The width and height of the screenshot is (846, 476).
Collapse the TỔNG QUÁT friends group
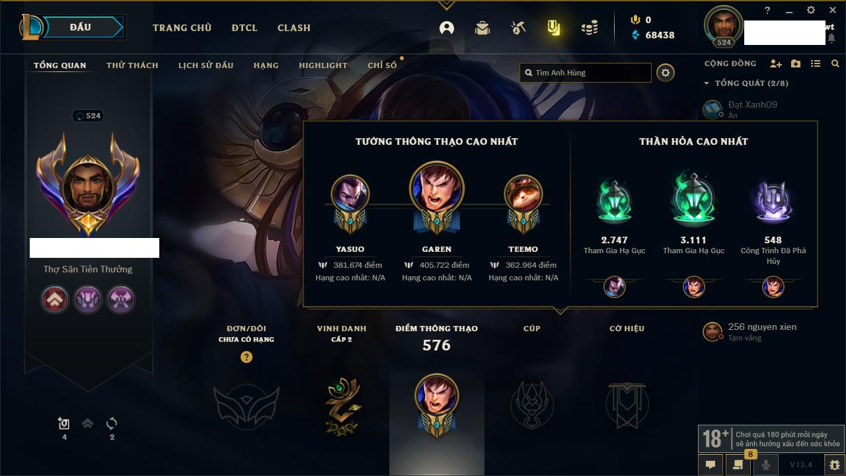point(707,83)
